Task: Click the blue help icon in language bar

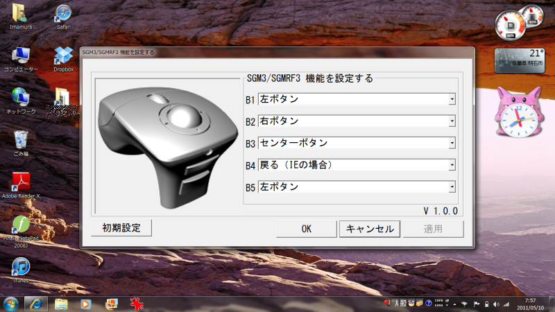Action: [428, 303]
